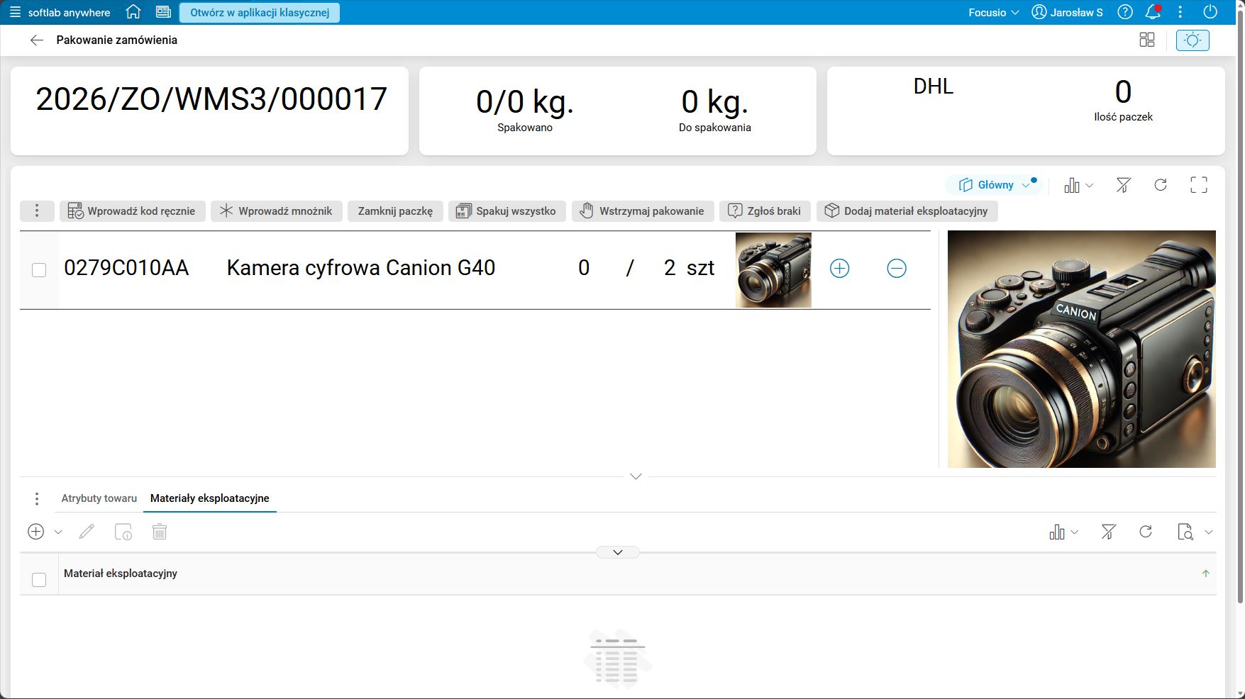Click the Materiał eksploatacyjny column header
Viewport: 1245px width, 699px height.
pyautogui.click(x=121, y=574)
